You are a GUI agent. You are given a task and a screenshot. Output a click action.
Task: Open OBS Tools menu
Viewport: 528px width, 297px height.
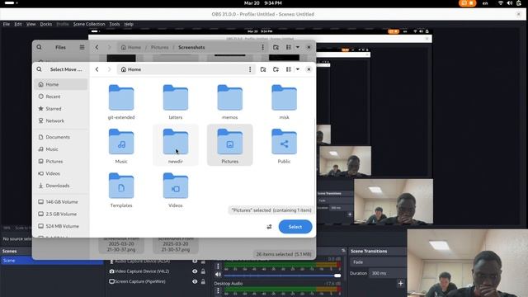115,24
